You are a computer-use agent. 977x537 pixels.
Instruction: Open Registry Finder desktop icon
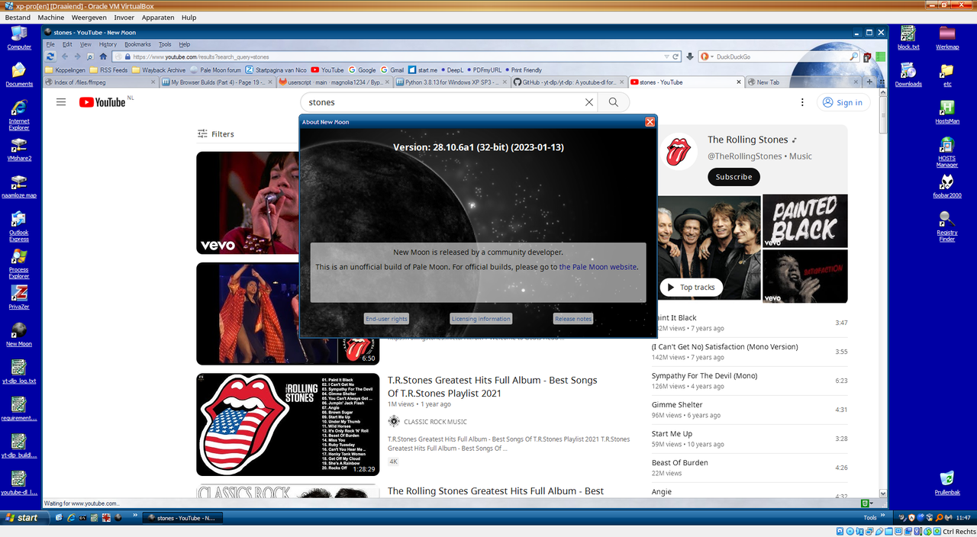947,226
